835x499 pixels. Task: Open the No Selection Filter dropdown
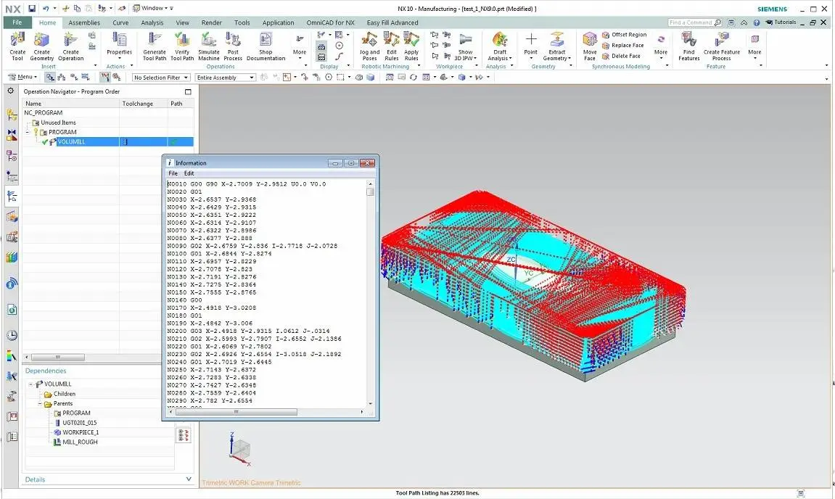pyautogui.click(x=161, y=78)
